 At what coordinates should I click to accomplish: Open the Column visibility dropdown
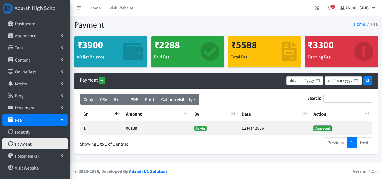178,99
